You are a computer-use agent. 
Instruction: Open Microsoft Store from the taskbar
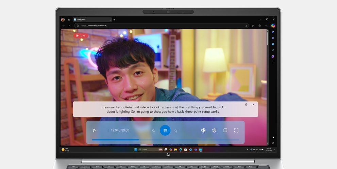(185, 150)
